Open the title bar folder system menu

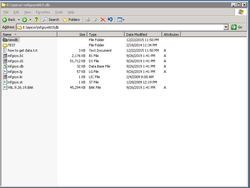tap(3, 5)
